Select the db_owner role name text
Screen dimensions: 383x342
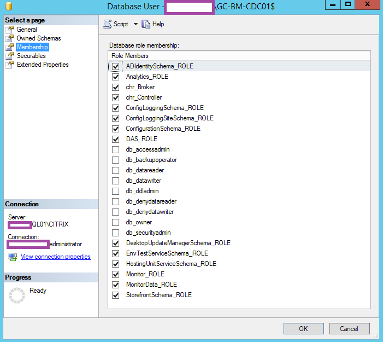pos(139,222)
